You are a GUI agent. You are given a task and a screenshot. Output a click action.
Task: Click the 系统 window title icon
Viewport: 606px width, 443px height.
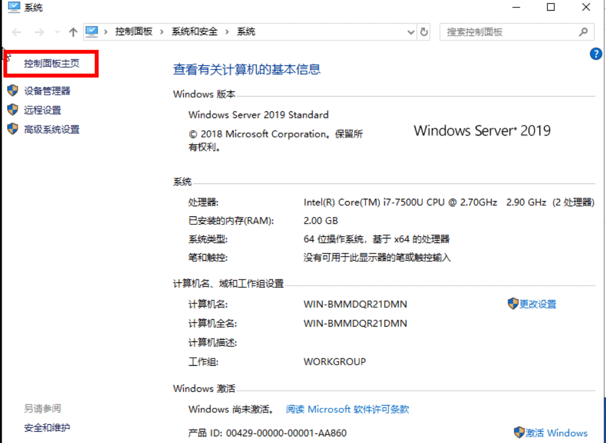[14, 7]
